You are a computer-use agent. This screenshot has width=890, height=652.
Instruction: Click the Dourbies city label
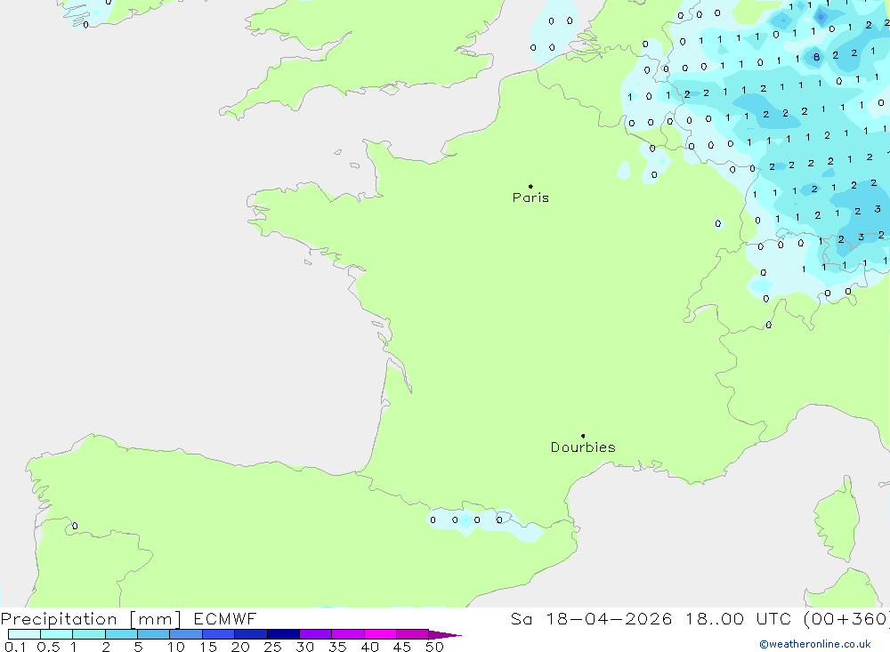coord(583,447)
